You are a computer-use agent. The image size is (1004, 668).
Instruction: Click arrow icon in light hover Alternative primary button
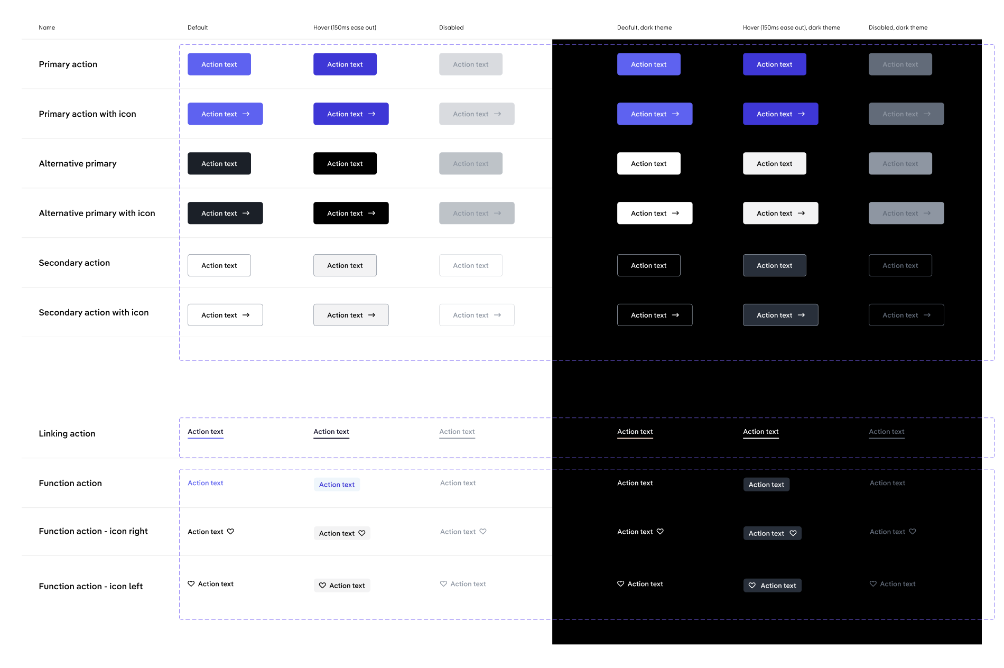371,214
